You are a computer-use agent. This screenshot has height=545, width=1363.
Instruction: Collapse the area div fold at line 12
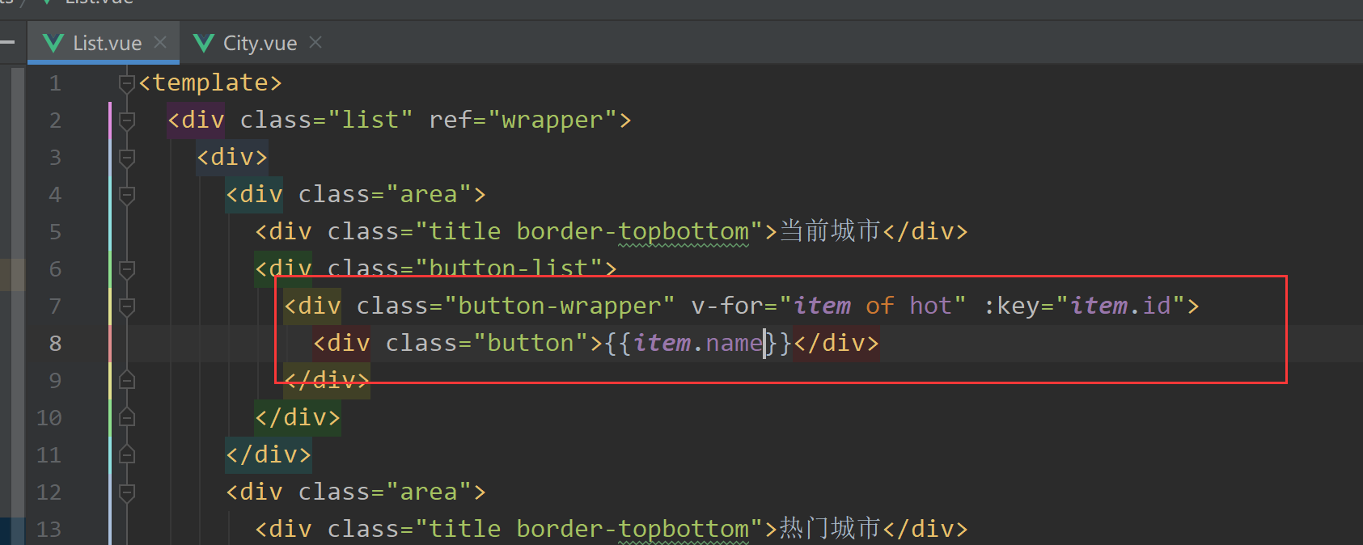click(127, 492)
